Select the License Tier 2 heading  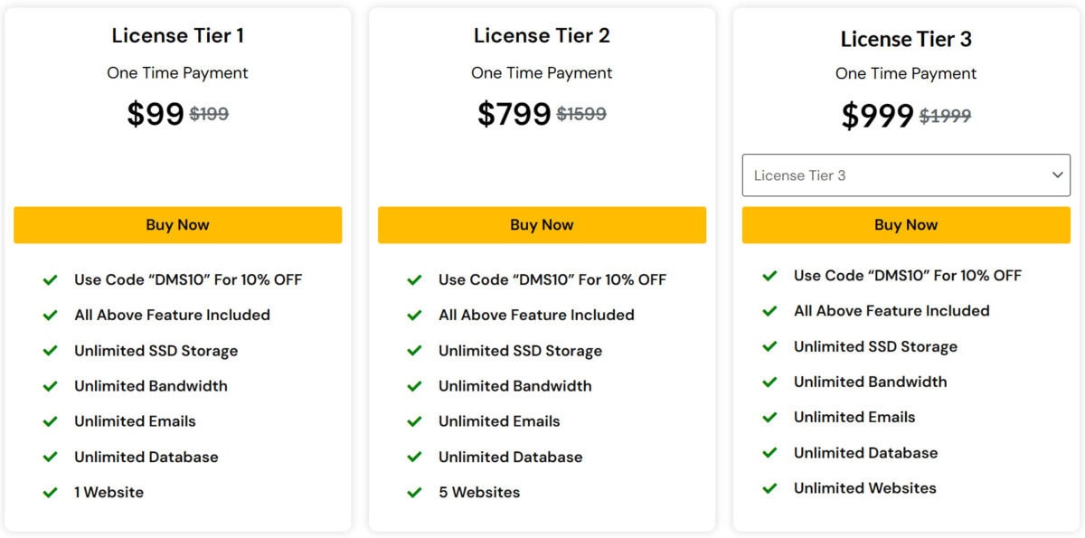pyautogui.click(x=541, y=36)
